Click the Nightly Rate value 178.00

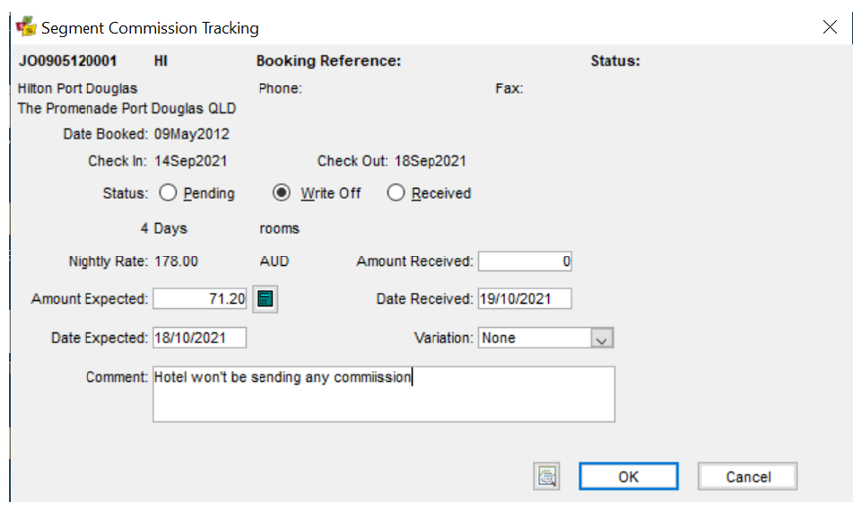point(176,261)
